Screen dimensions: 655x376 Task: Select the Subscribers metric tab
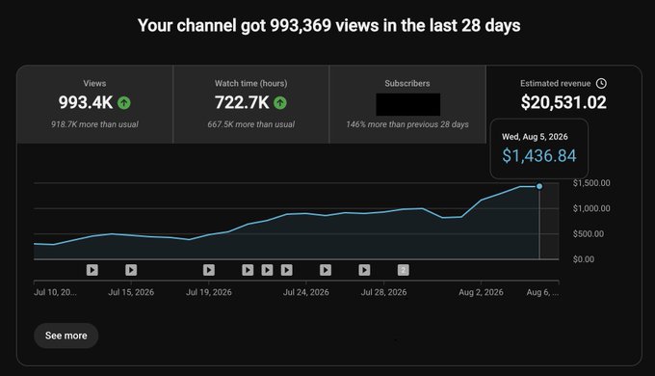[x=407, y=104]
